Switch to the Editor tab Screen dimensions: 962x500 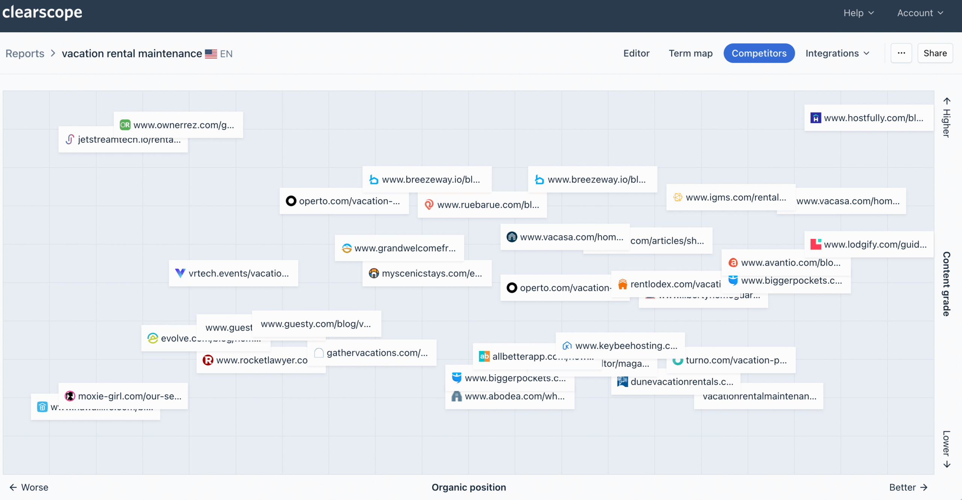(x=636, y=53)
